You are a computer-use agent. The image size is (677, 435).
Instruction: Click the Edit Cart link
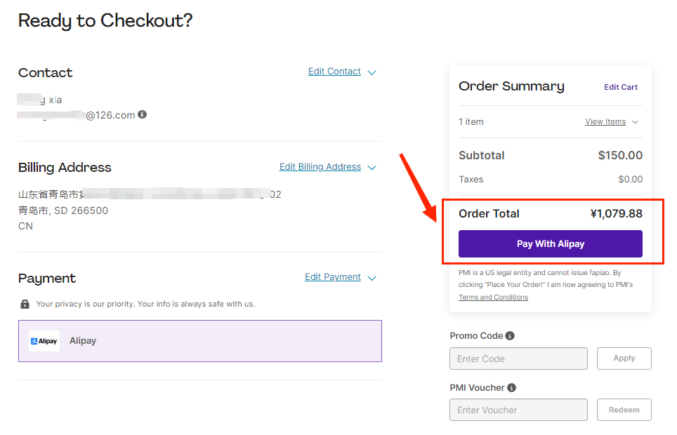pyautogui.click(x=621, y=88)
